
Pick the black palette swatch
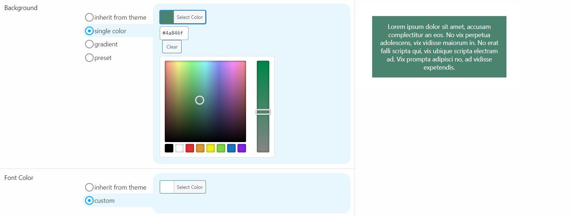pyautogui.click(x=169, y=148)
